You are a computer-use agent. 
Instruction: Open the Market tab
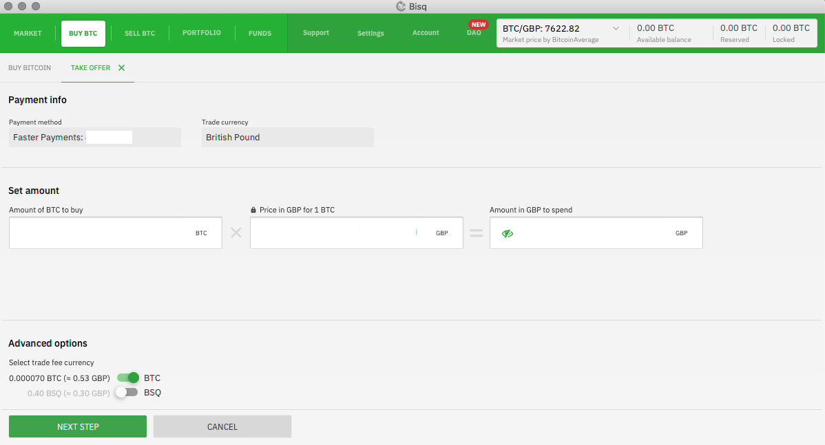tap(28, 33)
